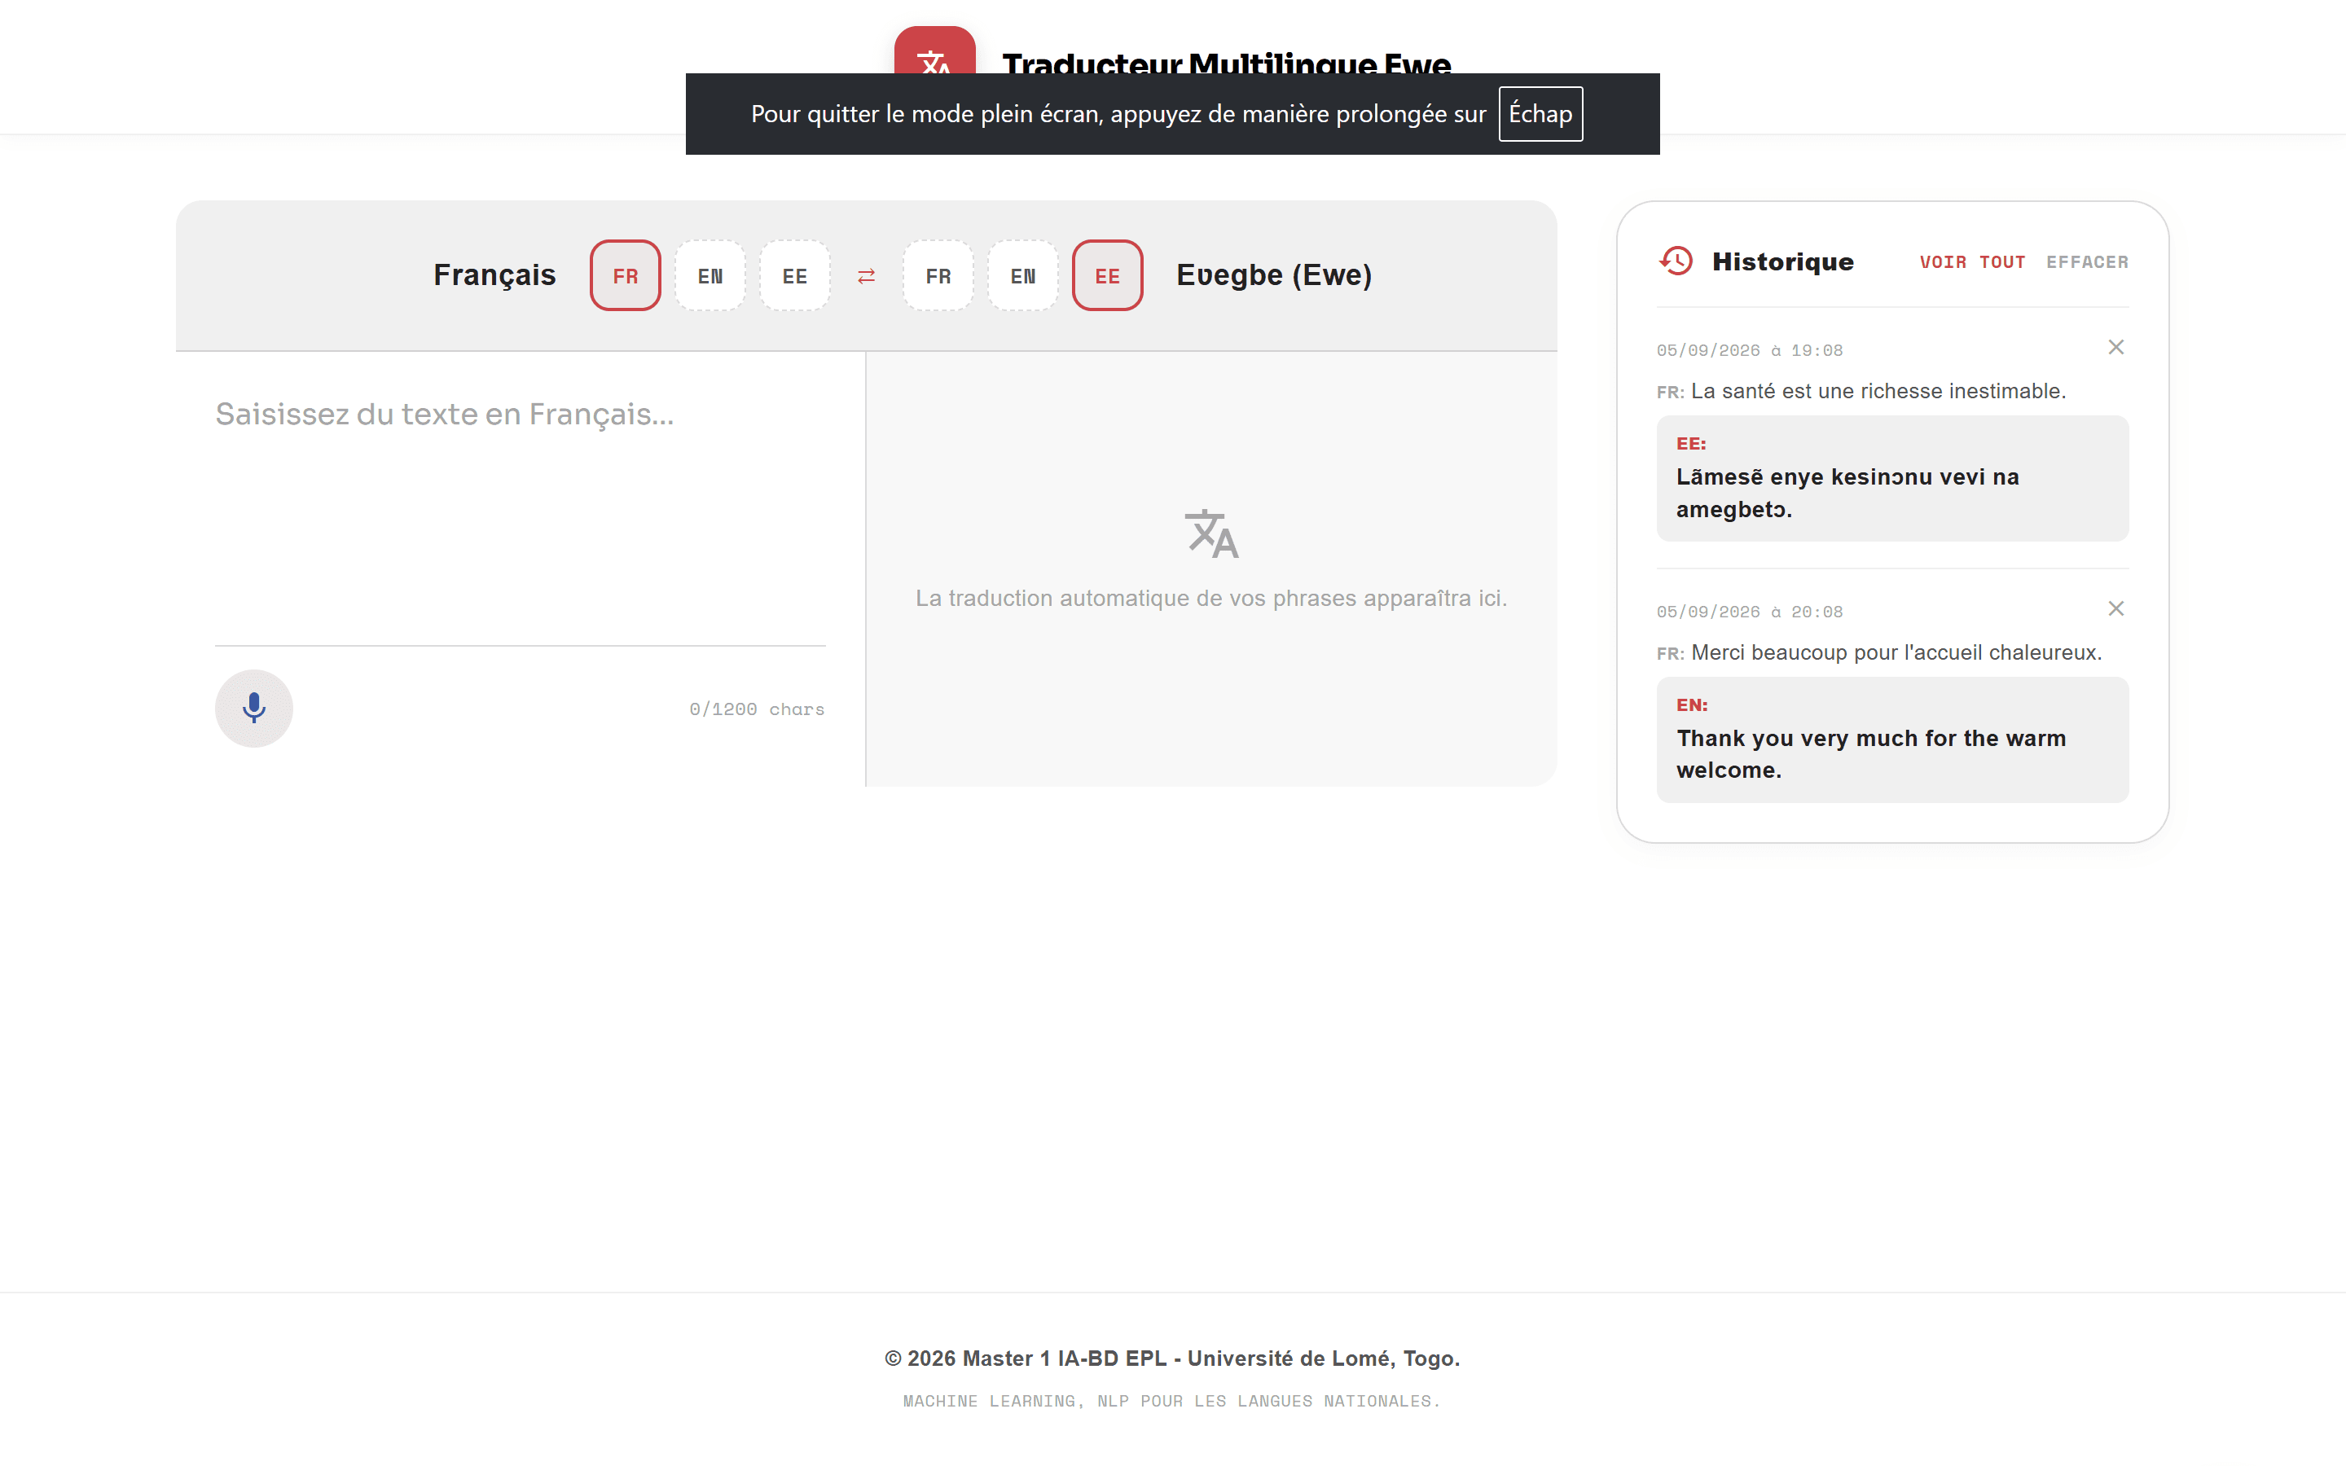Viewport: 2346px width, 1466px height.
Task: Click 'MACHINE LEARNING, NLP' footer tagline
Action: 1172,1401
